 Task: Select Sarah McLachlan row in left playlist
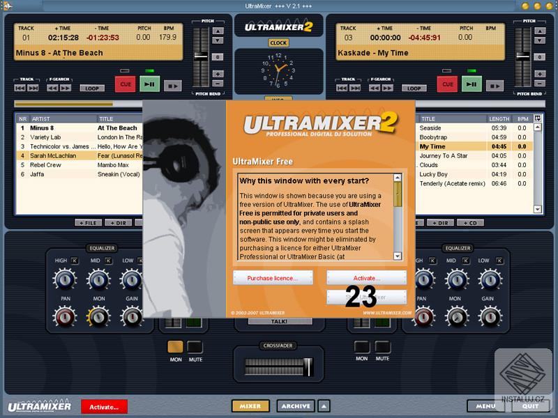click(x=80, y=155)
